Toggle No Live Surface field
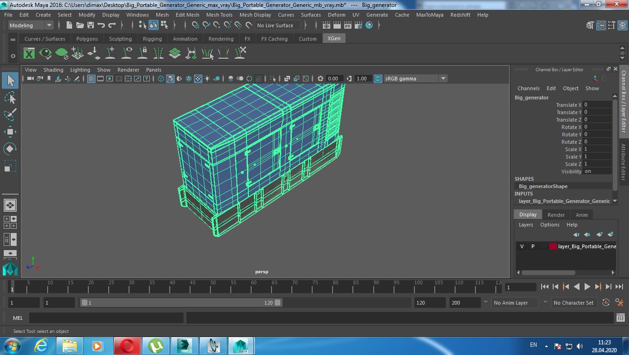Screen dimensions: 629x355 (277, 25)
